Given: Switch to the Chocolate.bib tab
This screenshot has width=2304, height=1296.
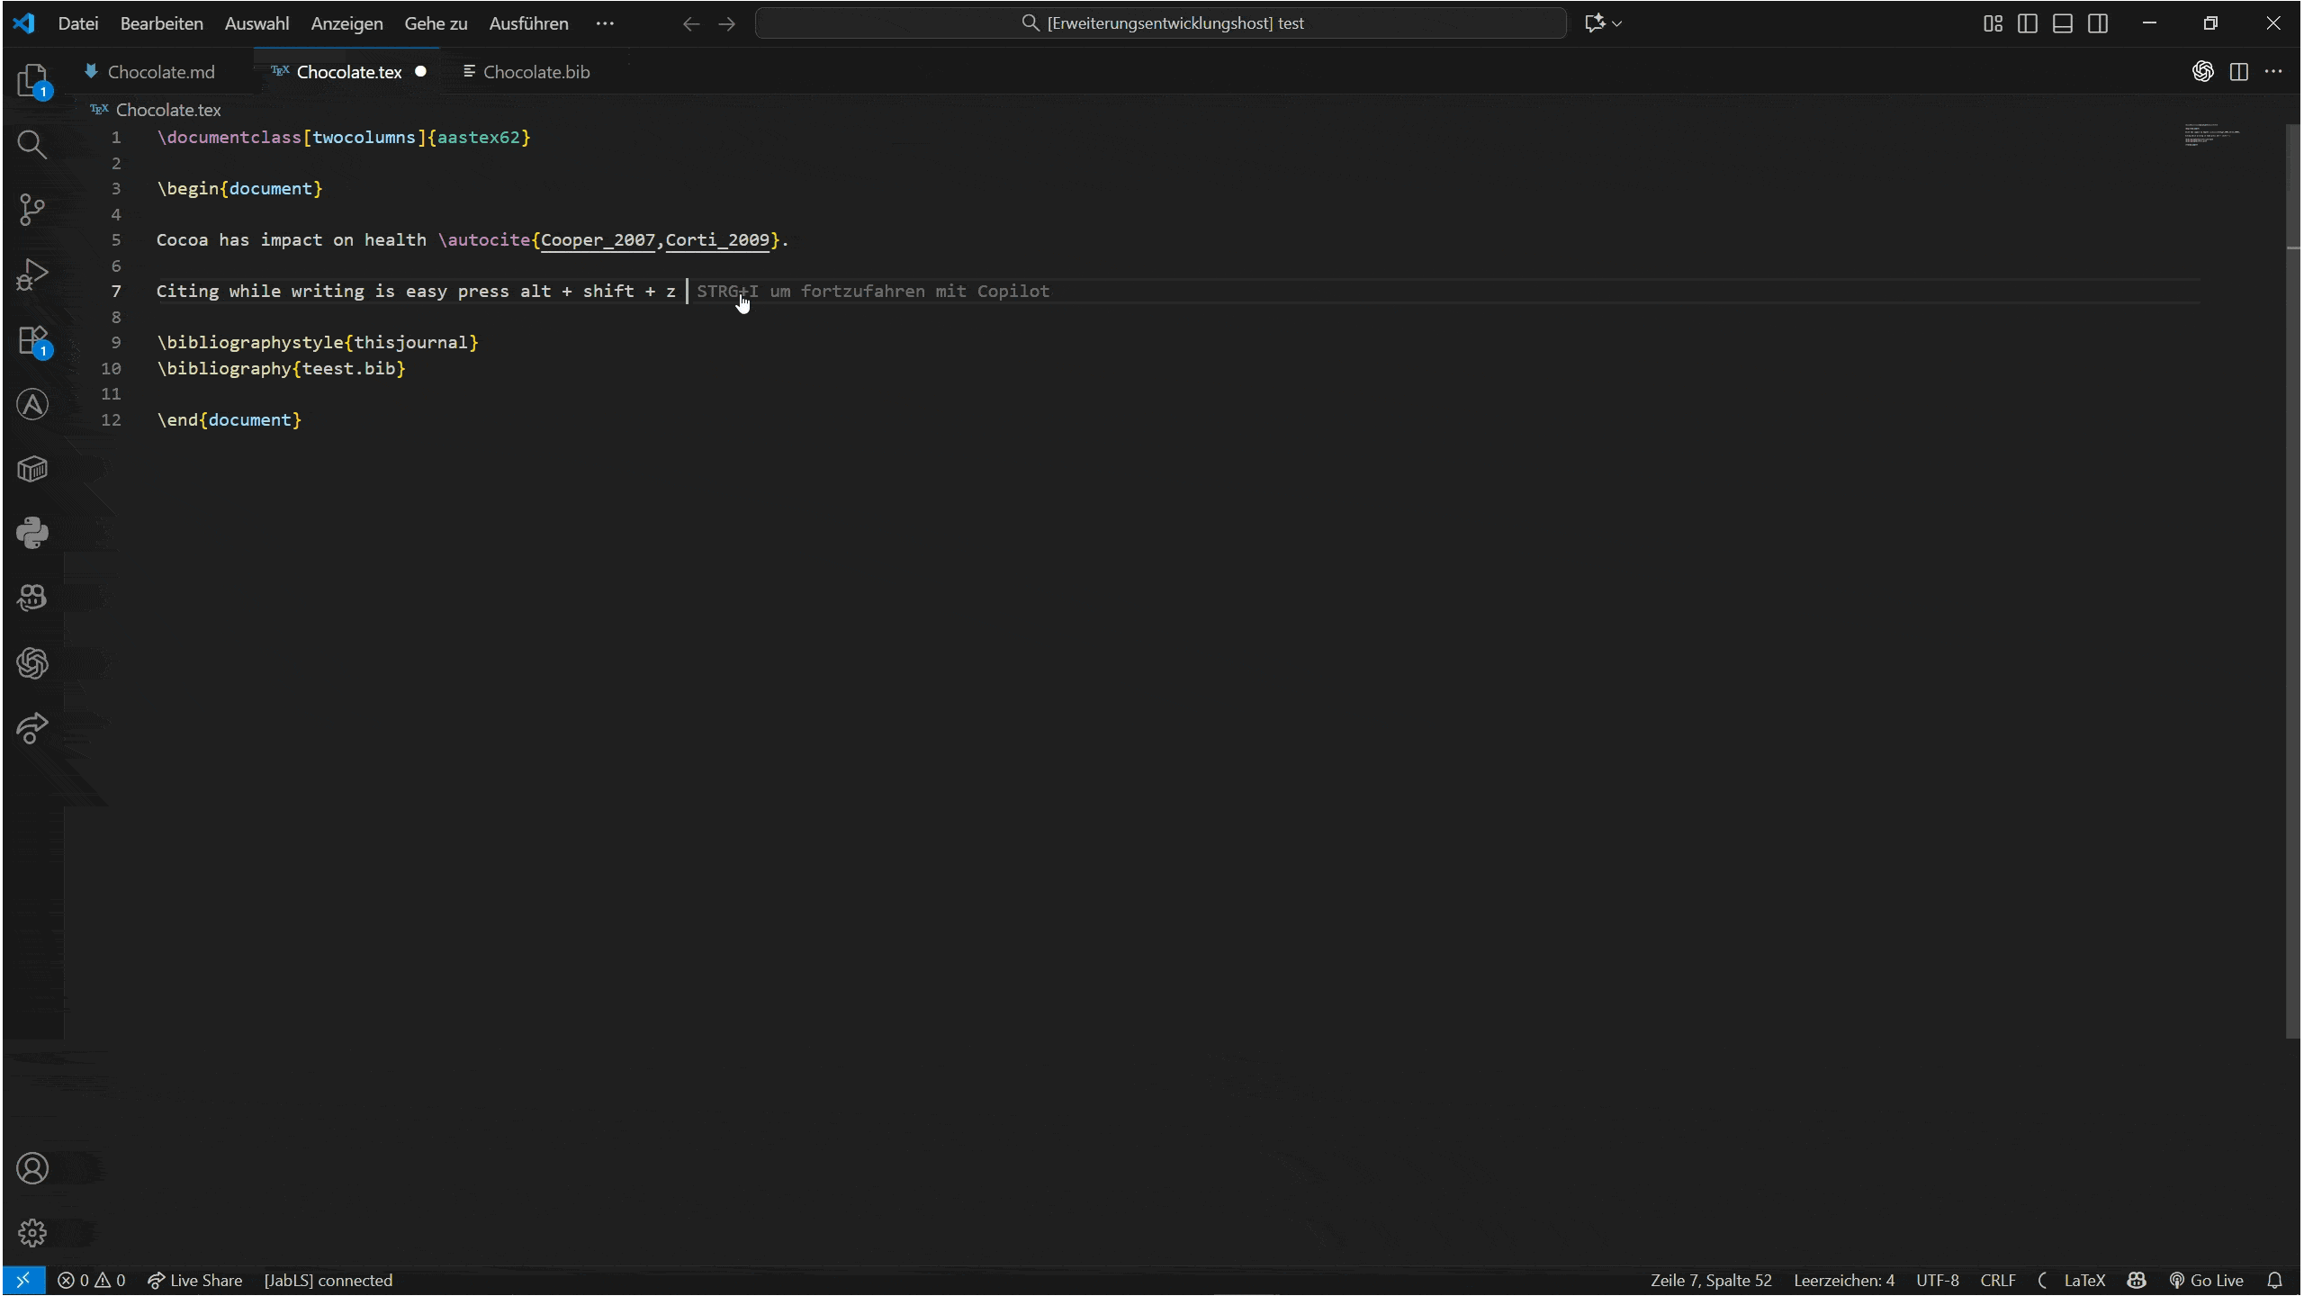Looking at the screenshot, I should tap(535, 72).
